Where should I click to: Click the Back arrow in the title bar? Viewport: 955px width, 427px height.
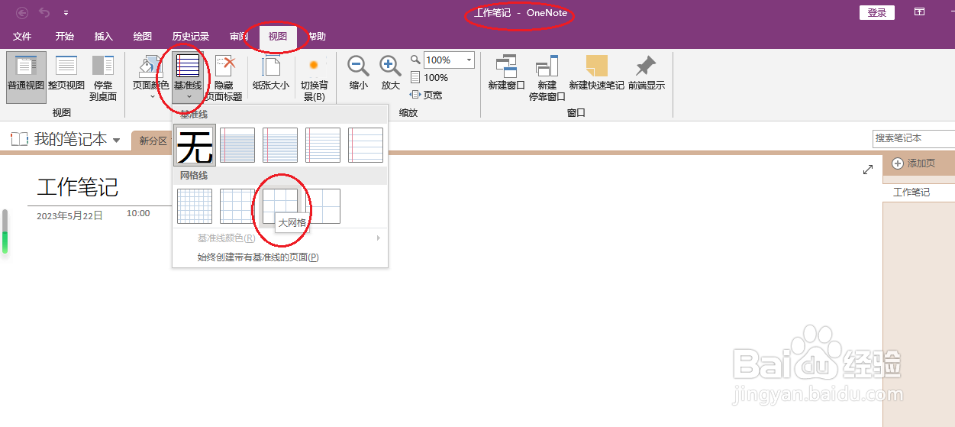click(x=21, y=12)
